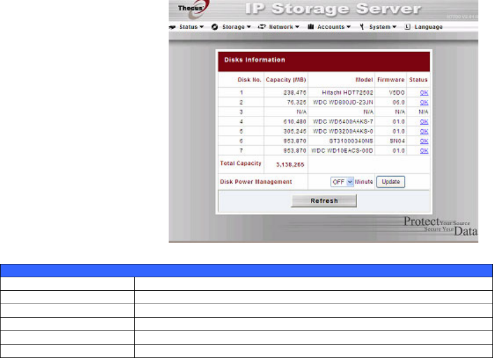Select the WDC WD3200AAKS-0 model cell
Image resolution: width=493 pixels, height=358 pixels.
[x=343, y=132]
